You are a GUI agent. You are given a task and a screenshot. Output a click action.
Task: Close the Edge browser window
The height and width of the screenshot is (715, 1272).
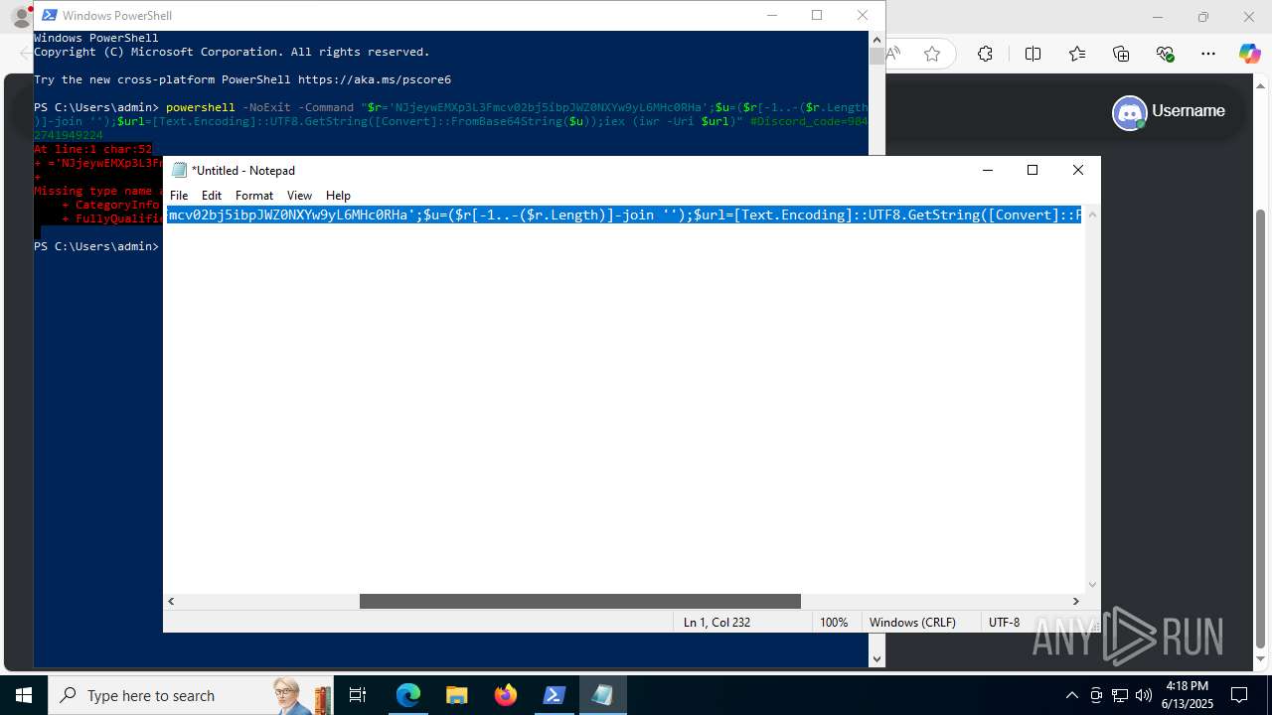click(1249, 17)
